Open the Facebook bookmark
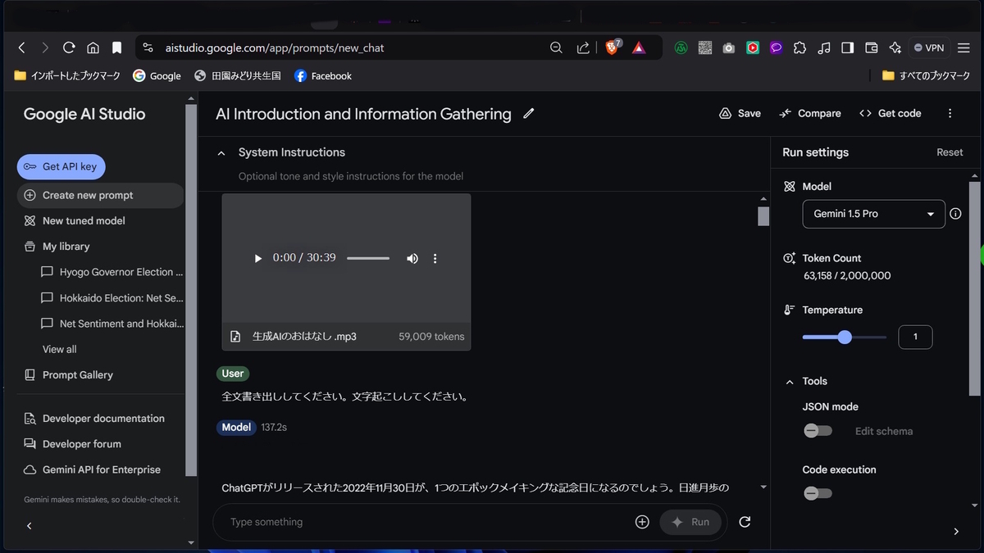 pos(323,75)
